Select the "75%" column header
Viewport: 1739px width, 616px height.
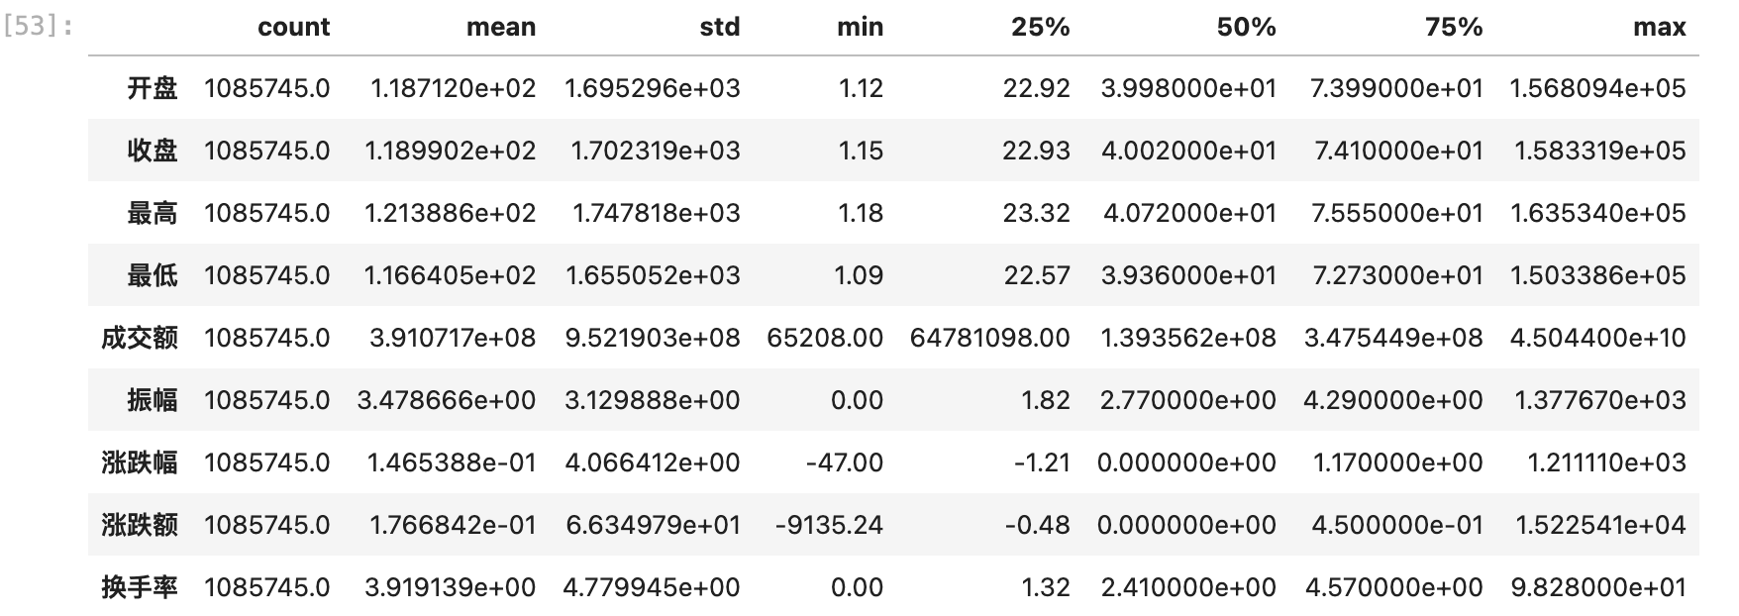coord(1453,28)
